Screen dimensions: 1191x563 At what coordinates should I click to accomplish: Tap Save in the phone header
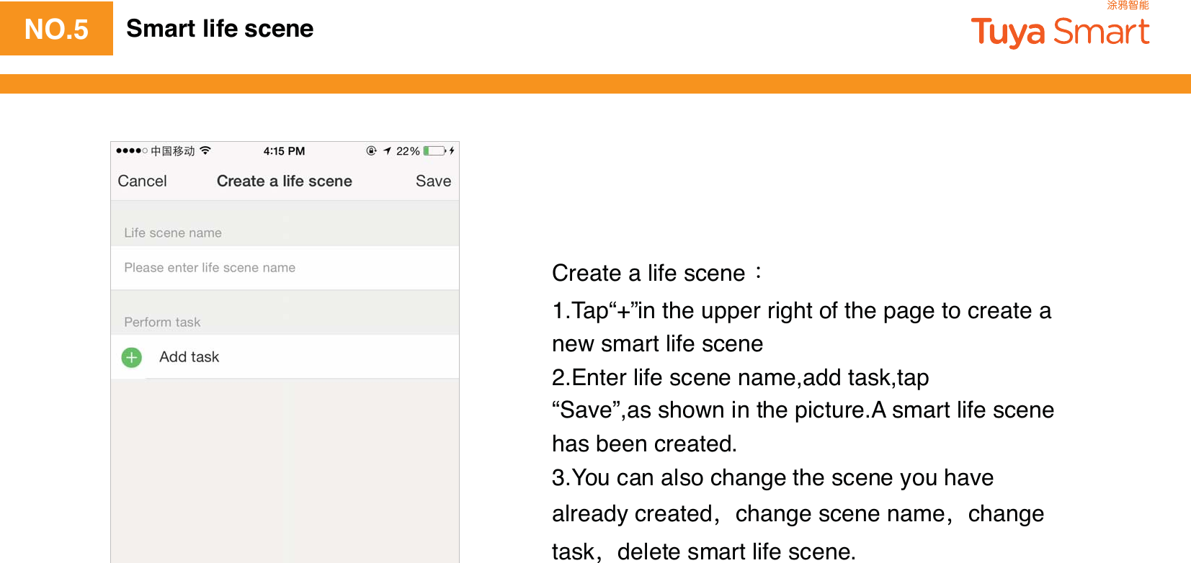(x=433, y=181)
